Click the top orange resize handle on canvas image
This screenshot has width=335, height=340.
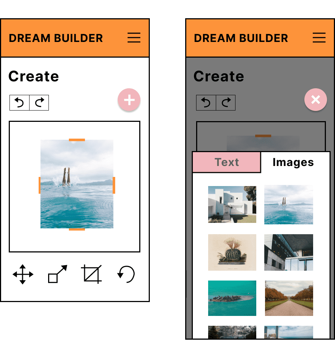point(77,140)
